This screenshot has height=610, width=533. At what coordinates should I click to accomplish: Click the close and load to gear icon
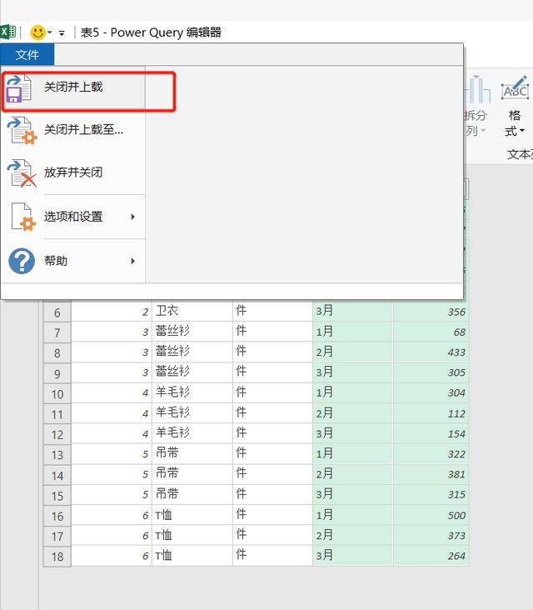(x=22, y=131)
